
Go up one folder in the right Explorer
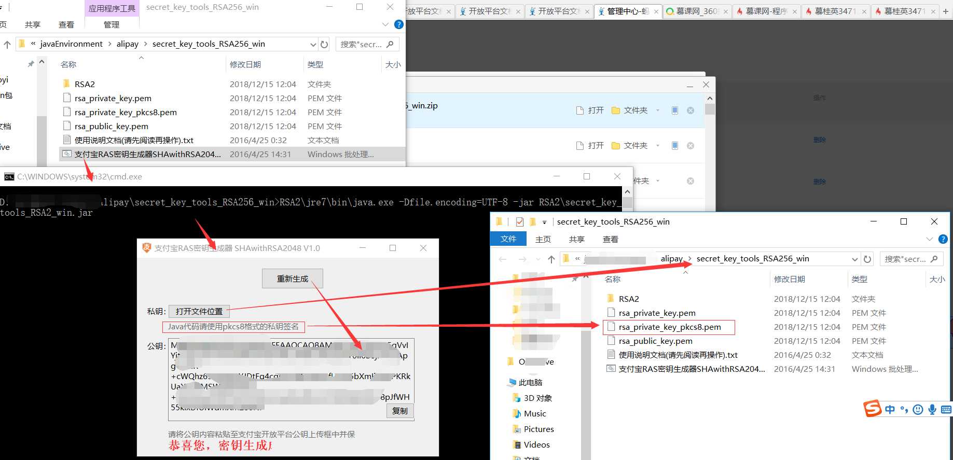551,259
